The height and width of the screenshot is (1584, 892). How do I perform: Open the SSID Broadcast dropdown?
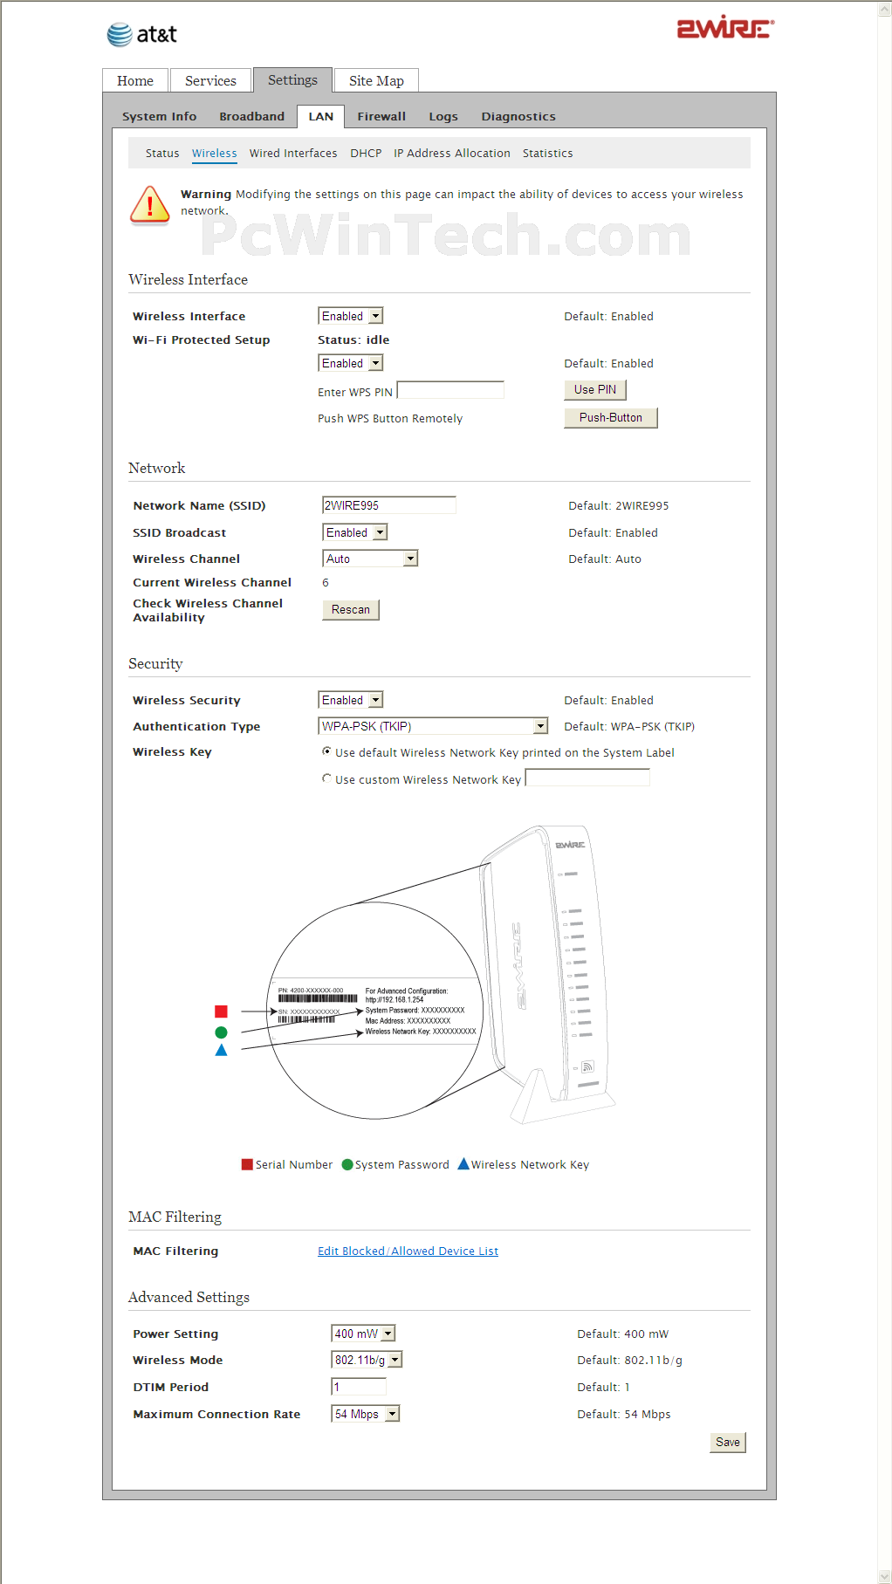pyautogui.click(x=355, y=532)
